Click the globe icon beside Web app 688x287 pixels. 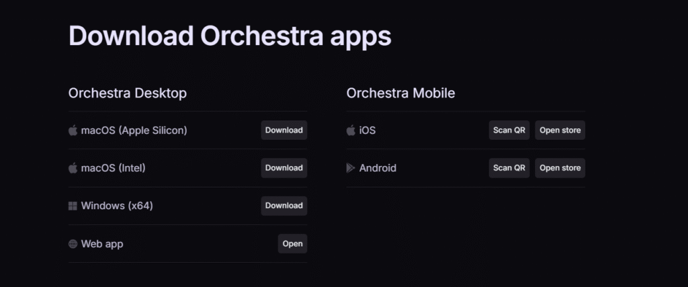[73, 244]
